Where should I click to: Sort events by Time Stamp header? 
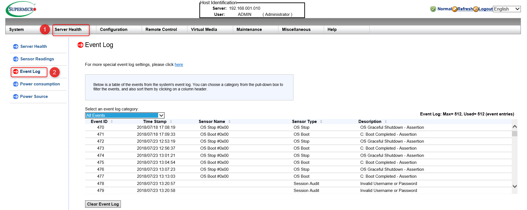155,122
